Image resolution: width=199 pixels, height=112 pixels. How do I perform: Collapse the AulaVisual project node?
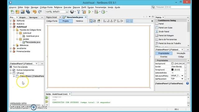coord(11,27)
